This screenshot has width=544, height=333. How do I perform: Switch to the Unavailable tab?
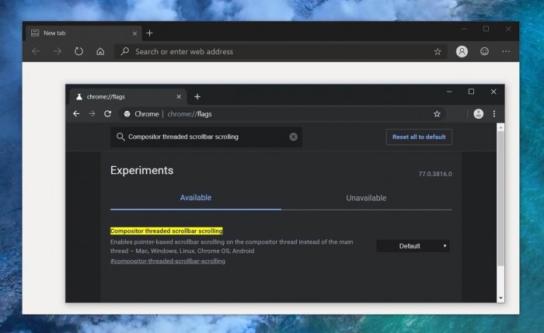click(x=366, y=198)
